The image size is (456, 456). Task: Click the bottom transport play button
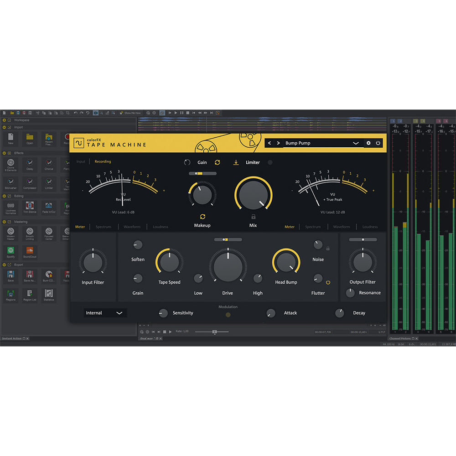(x=171, y=332)
